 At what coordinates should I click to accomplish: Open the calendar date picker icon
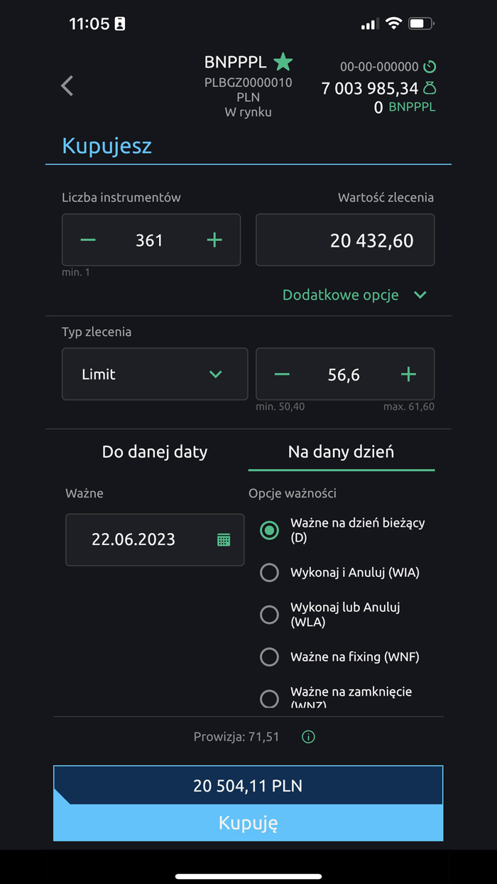[224, 539]
